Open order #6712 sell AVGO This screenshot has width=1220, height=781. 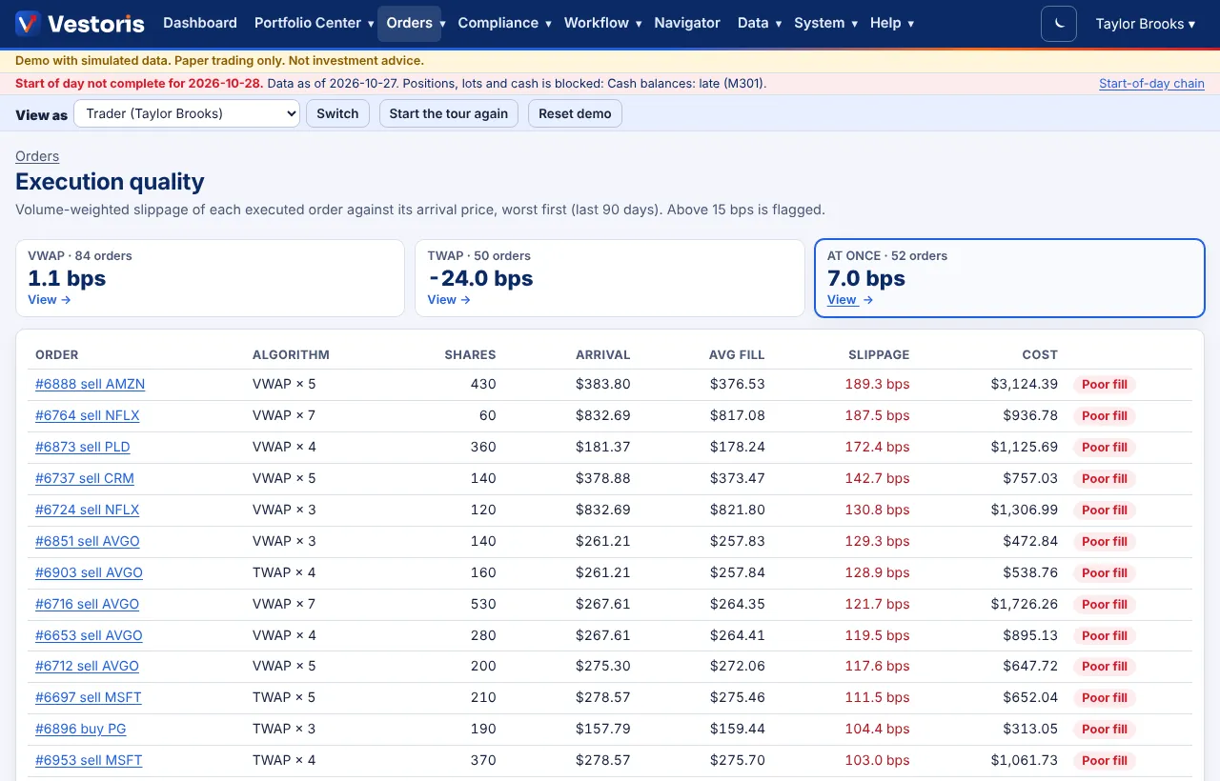88,666
